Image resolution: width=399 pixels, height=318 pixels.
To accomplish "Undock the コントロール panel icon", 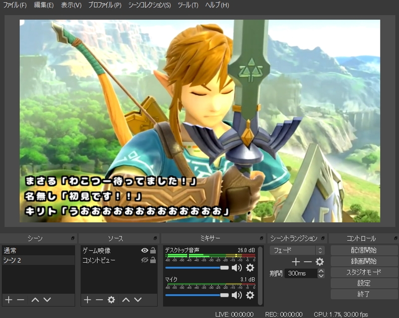I will [396, 238].
